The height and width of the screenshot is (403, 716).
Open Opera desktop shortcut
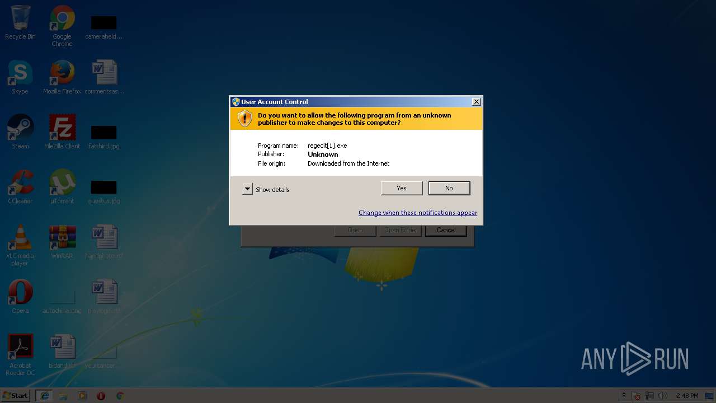[20, 297]
